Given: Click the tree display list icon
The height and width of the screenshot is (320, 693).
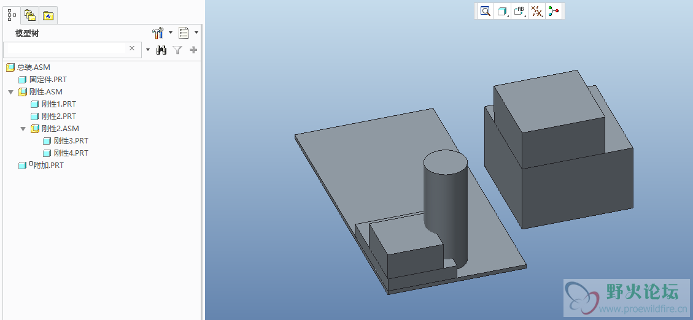Looking at the screenshot, I should (x=184, y=32).
